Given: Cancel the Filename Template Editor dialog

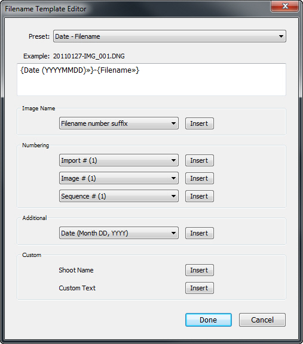Looking at the screenshot, I should [x=262, y=320].
